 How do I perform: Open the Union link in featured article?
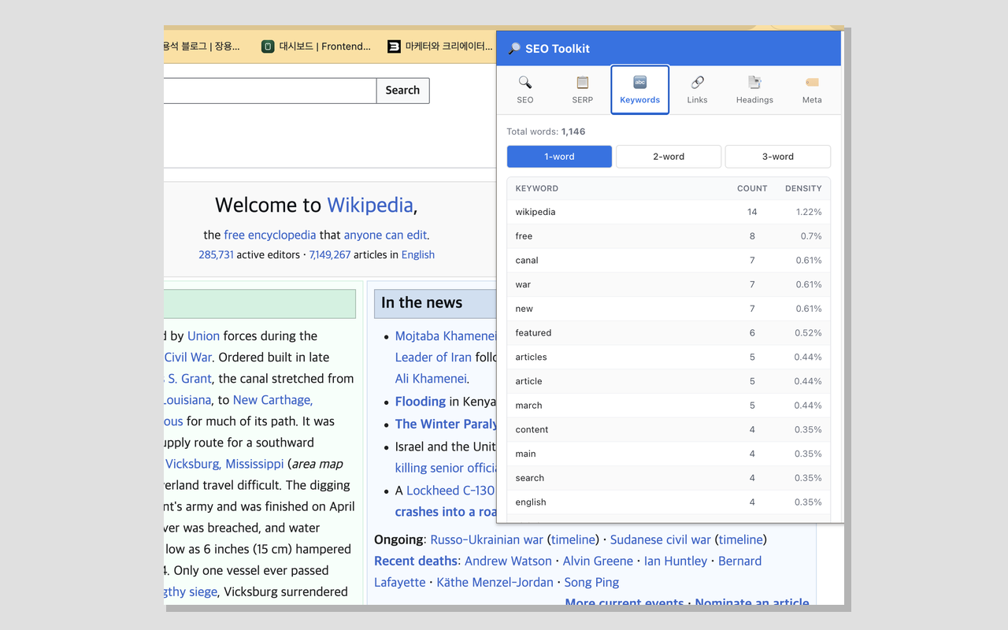pyautogui.click(x=203, y=335)
